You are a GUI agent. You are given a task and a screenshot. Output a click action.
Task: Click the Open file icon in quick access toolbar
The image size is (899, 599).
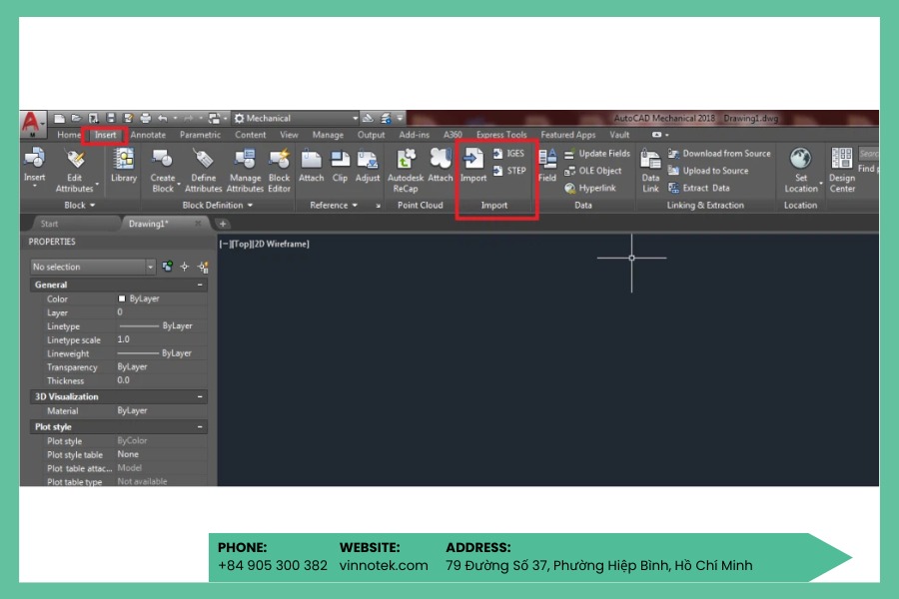tap(76, 118)
